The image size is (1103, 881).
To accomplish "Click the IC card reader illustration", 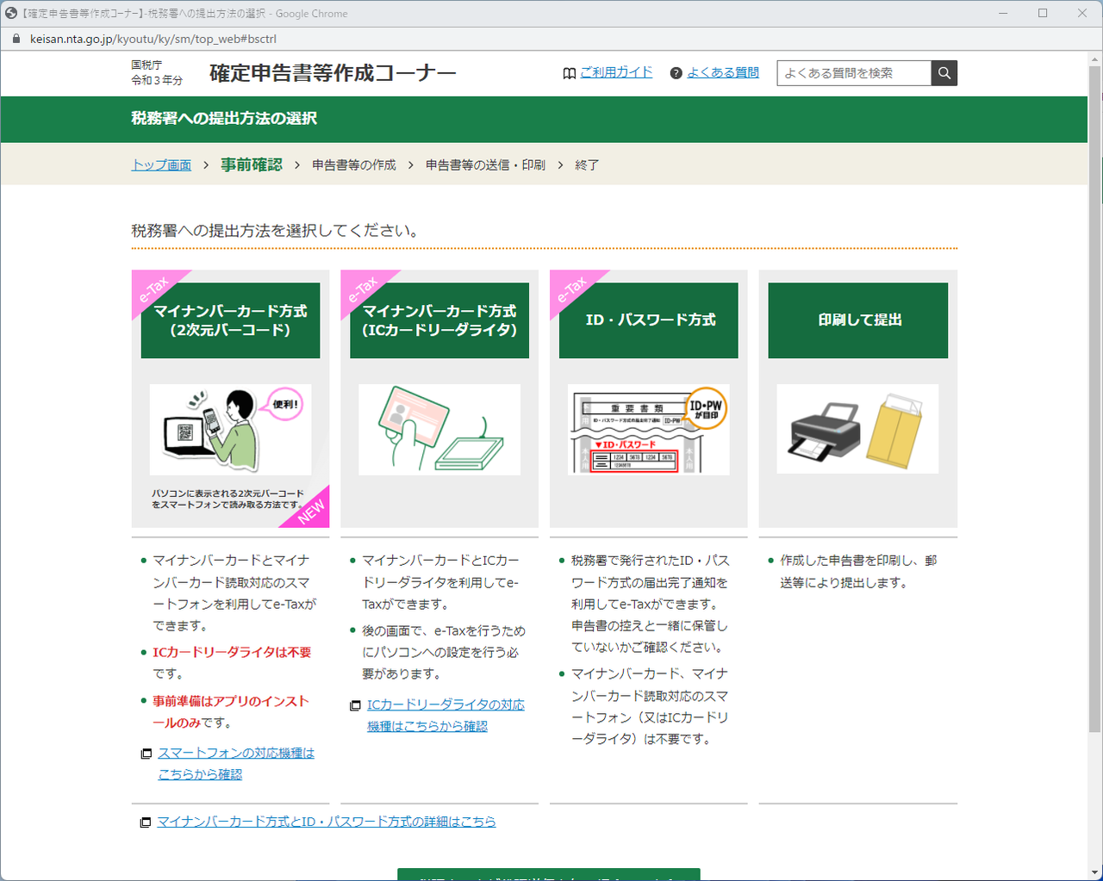I will point(439,430).
